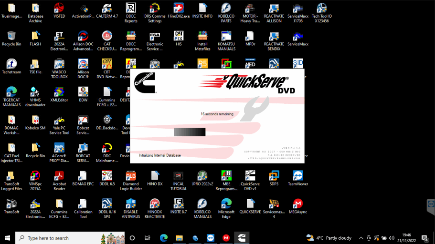Click the Cummins taskbar button
Viewport: 435px width, 244px height.
pyautogui.click(x=242, y=238)
